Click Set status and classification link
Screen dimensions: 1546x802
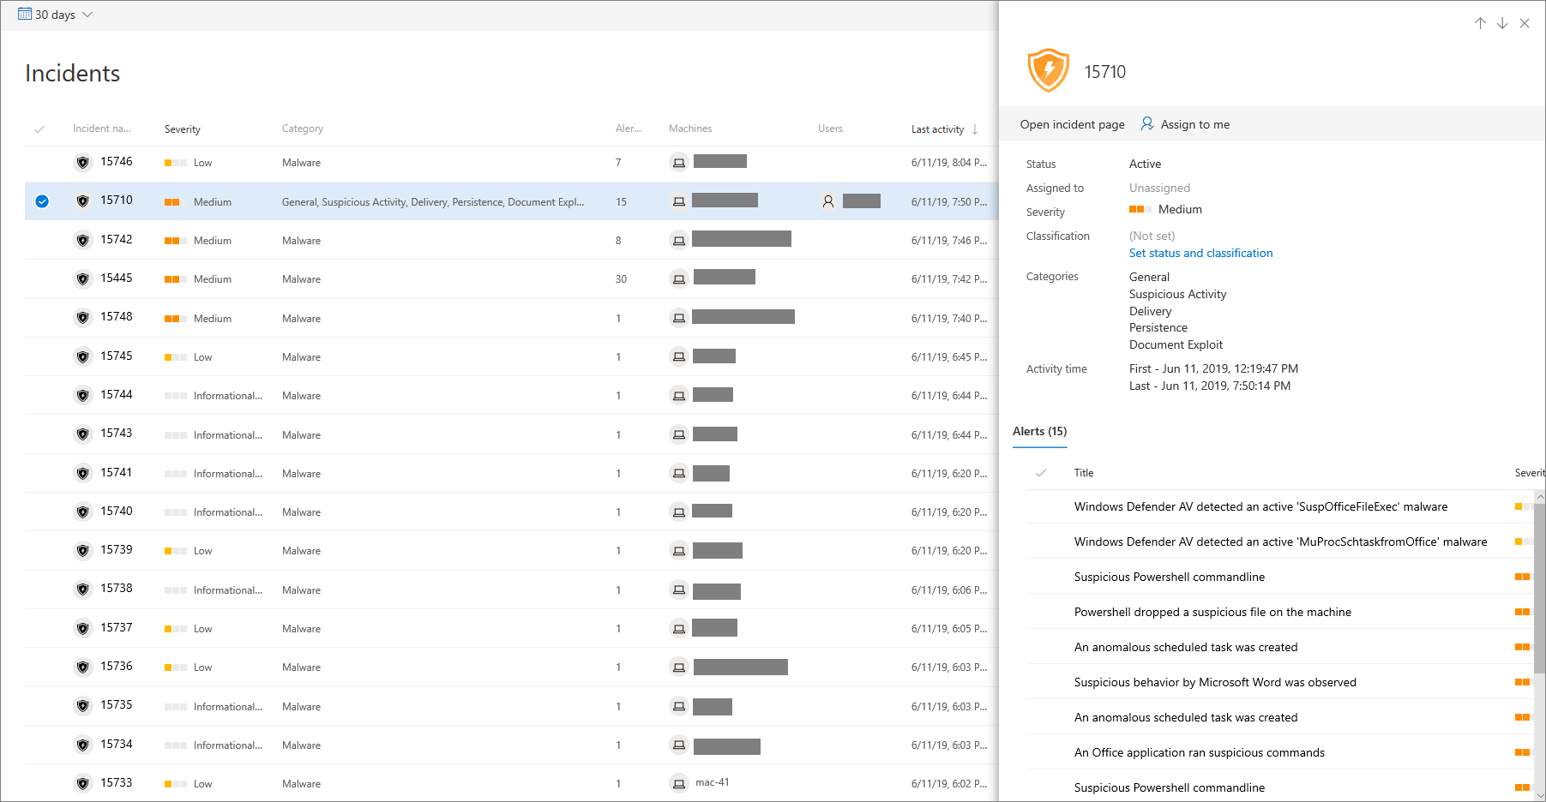click(x=1200, y=254)
